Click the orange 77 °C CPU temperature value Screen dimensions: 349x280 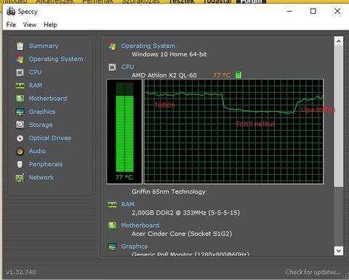[222, 75]
